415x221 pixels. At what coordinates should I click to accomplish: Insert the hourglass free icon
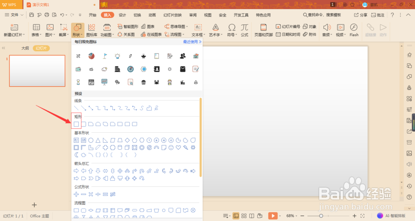point(78,82)
